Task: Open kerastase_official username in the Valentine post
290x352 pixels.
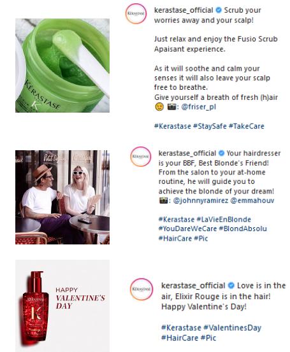Action: pos(193,286)
